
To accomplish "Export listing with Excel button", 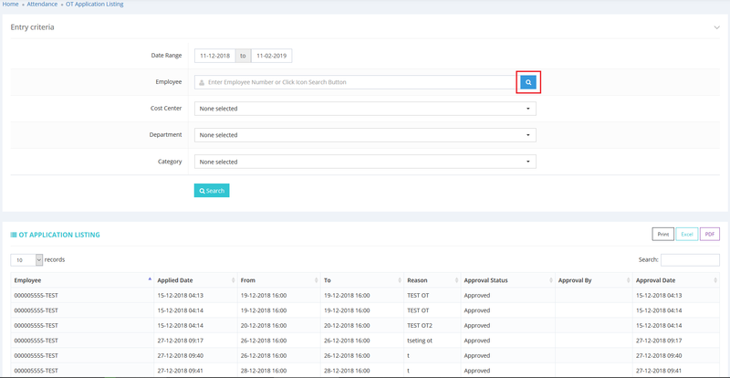I will [687, 235].
